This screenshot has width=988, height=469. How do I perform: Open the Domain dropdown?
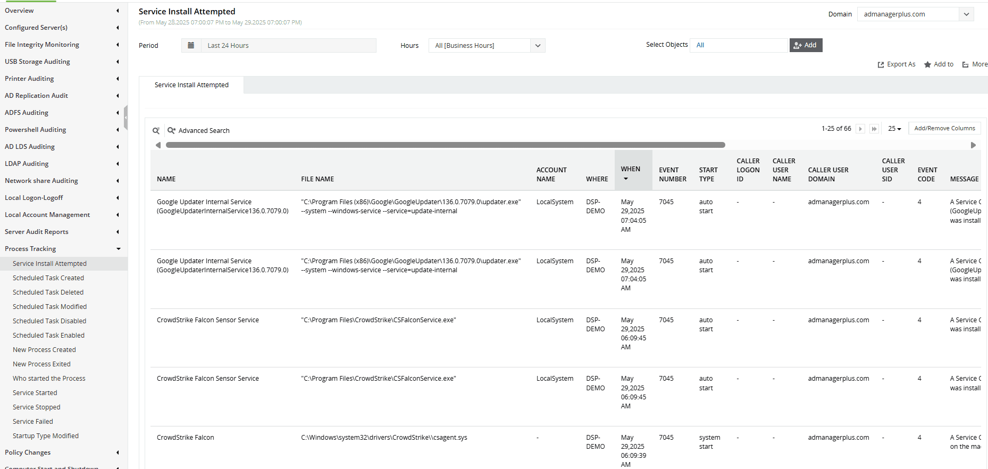point(966,14)
